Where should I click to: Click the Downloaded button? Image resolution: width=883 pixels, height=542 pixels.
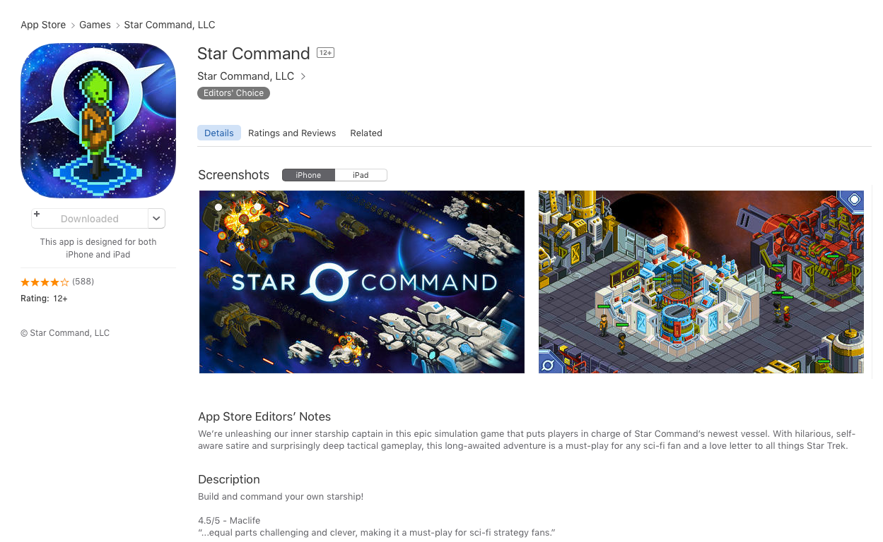click(90, 219)
